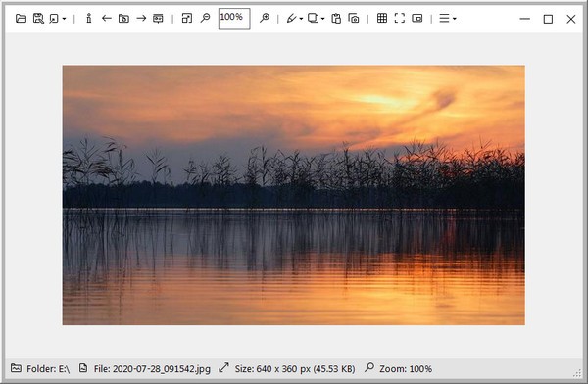Zoom out with the minus magnifier

(205, 18)
